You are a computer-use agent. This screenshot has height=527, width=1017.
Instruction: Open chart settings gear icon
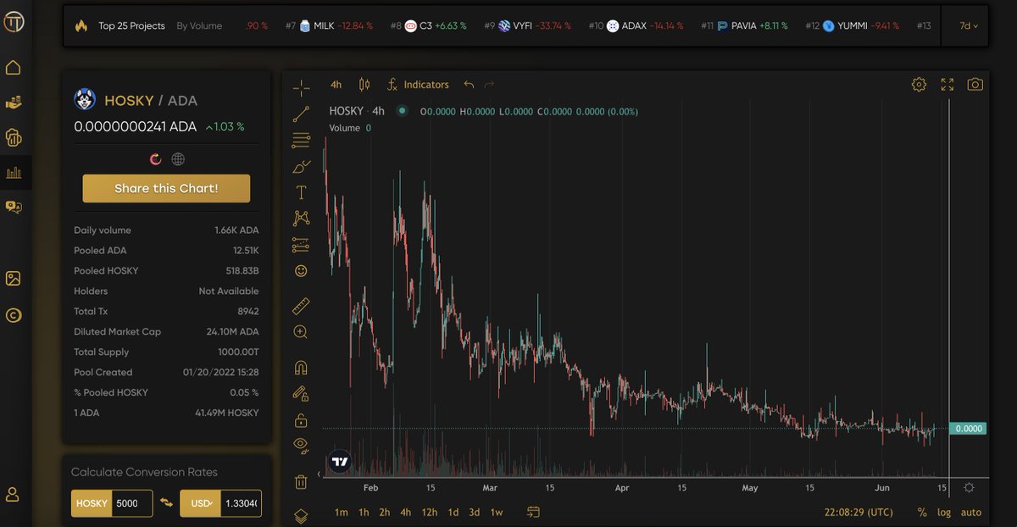click(919, 85)
